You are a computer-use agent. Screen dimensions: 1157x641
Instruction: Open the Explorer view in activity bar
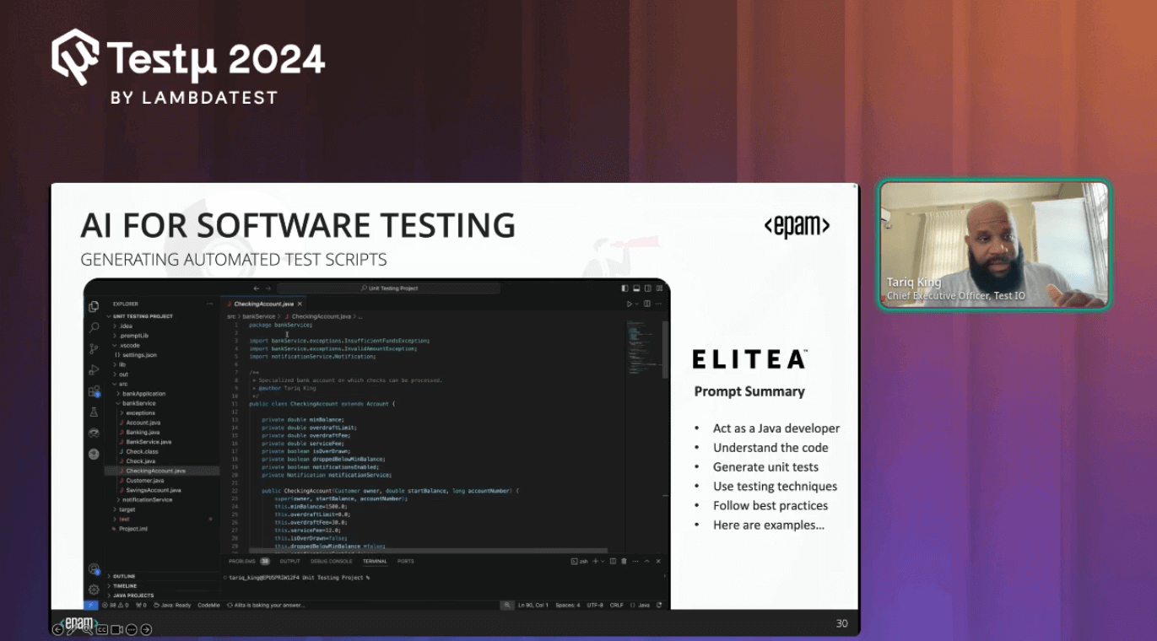pos(94,306)
